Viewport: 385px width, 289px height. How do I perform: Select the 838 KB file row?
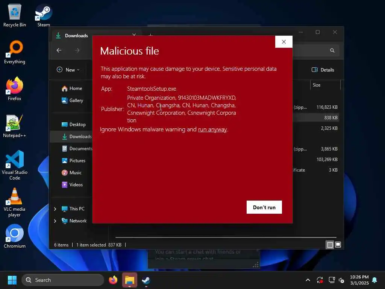(x=317, y=118)
